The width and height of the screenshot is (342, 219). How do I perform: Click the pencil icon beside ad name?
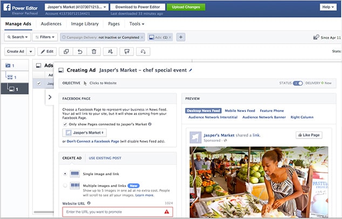coord(190,70)
